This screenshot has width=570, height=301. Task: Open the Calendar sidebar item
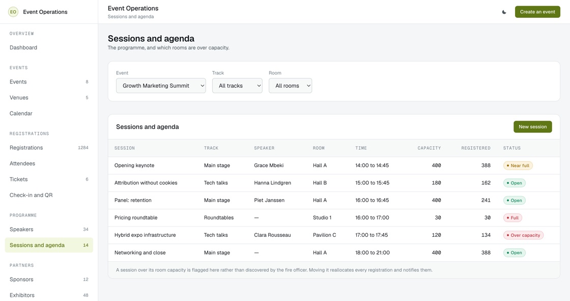[x=49, y=114]
